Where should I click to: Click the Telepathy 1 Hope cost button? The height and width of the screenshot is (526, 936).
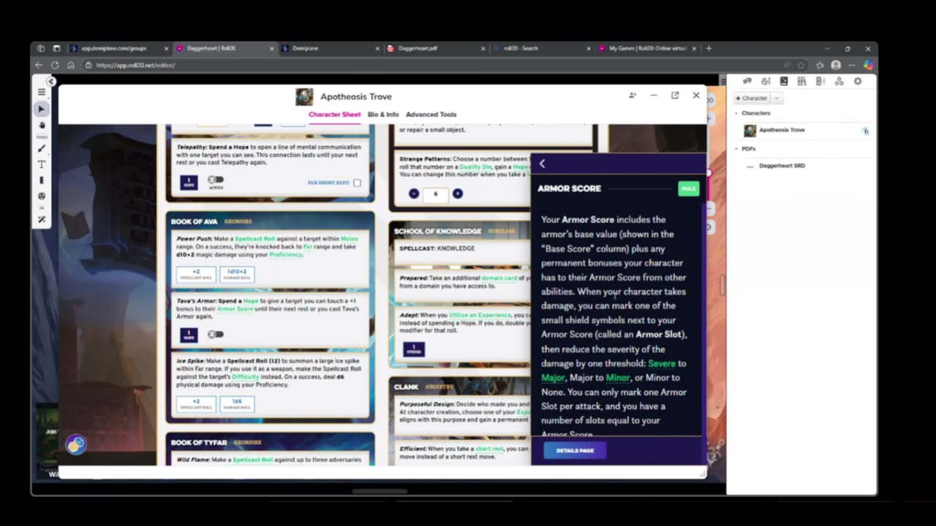[189, 183]
